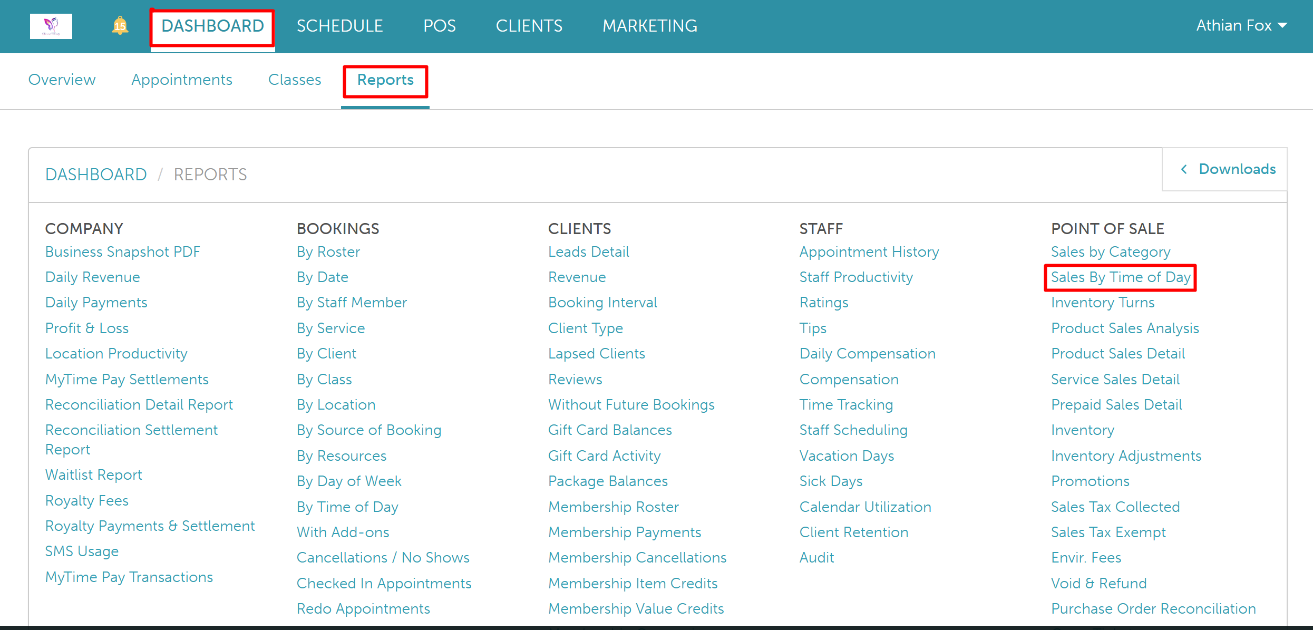Viewport: 1313px width, 630px height.
Task: Click the Downloads left chevron icon
Action: pos(1184,169)
